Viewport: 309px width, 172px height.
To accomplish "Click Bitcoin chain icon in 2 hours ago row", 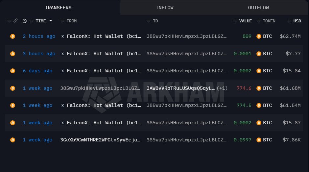I will coord(12,36).
